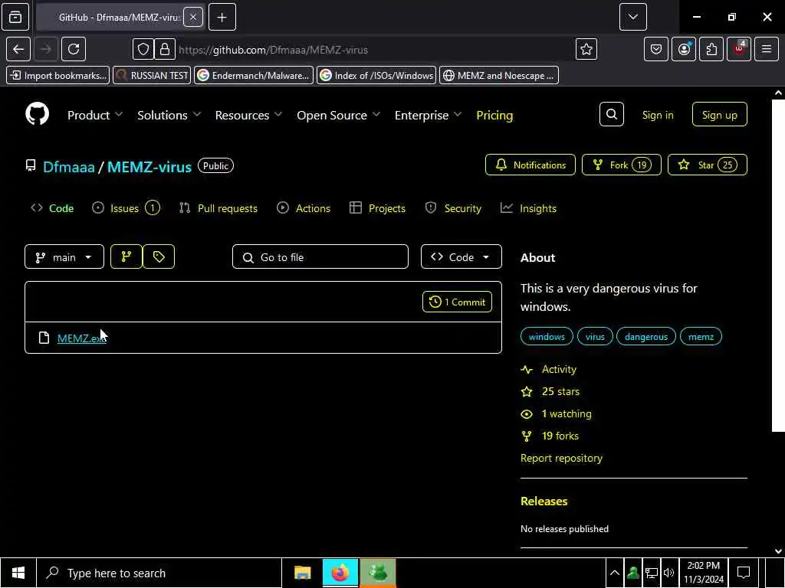The height and width of the screenshot is (588, 785).
Task: Open File Explorer from the taskbar
Action: 302,573
